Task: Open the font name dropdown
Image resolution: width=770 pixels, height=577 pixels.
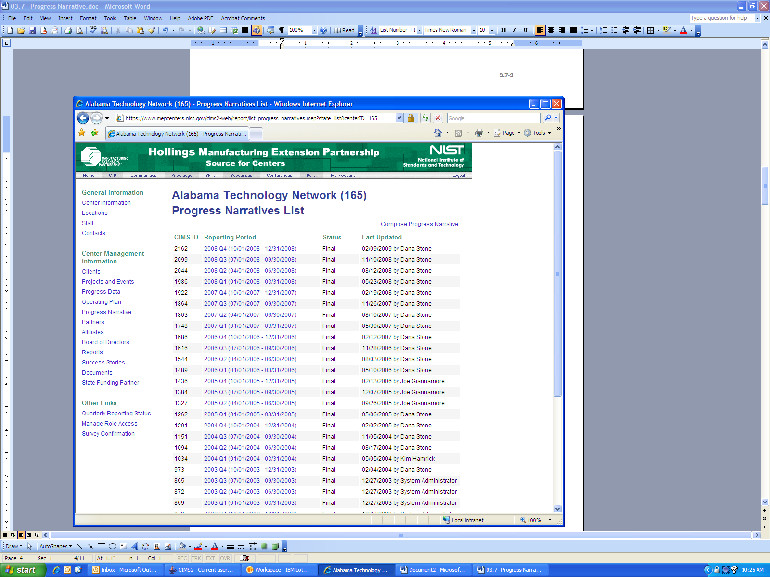Action: tap(474, 30)
